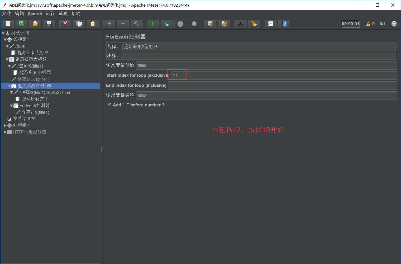The height and width of the screenshot is (264, 401).
Task: Collapse the 遍历获取大标题 node
Action: (7, 59)
